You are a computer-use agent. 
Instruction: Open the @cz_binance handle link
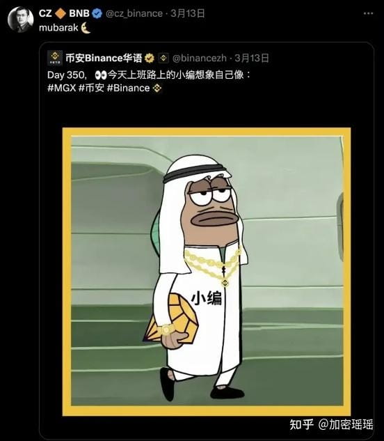click(x=134, y=13)
